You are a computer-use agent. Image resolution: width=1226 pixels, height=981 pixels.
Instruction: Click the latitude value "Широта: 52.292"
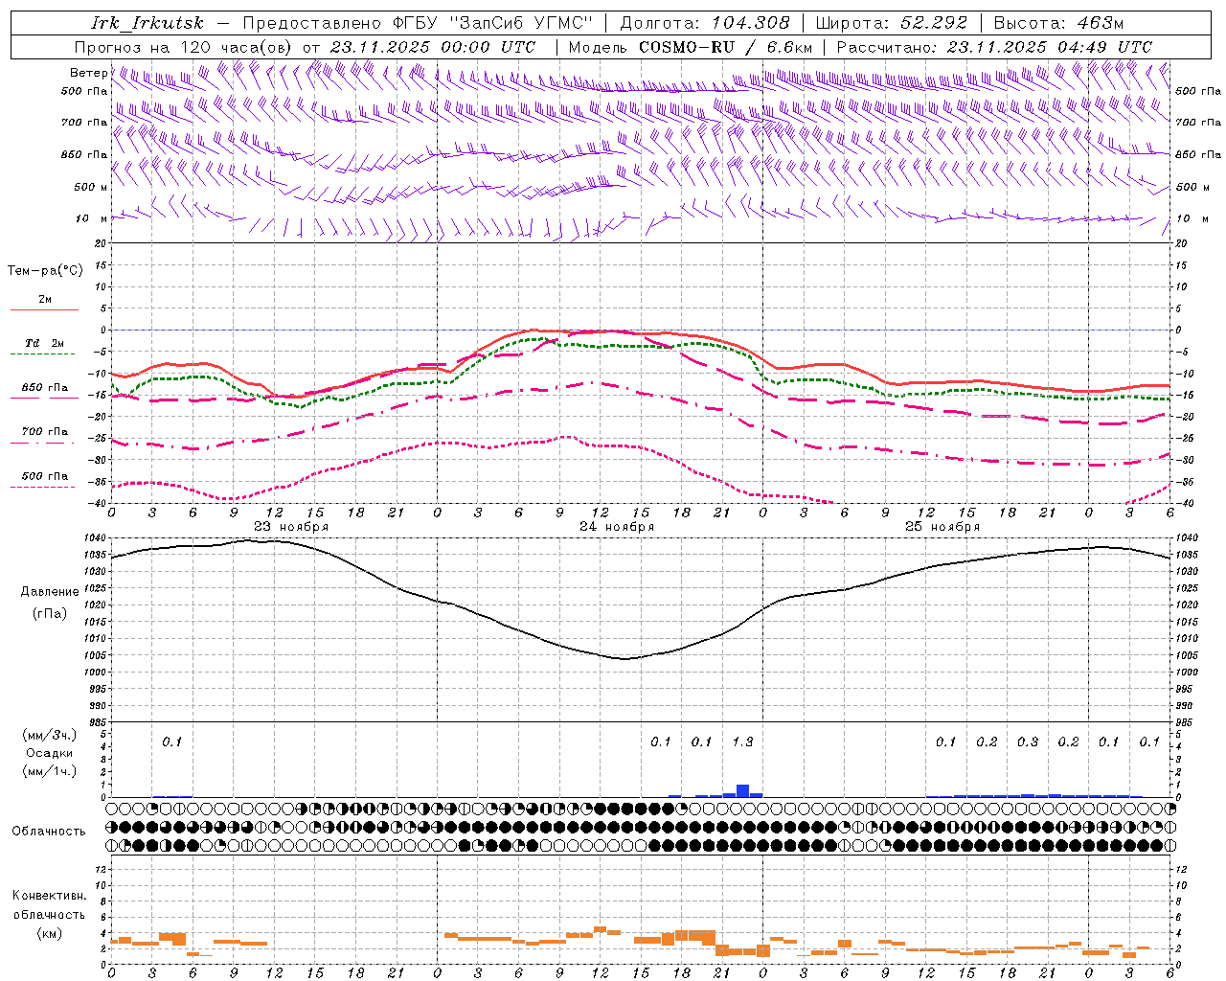pos(892,23)
